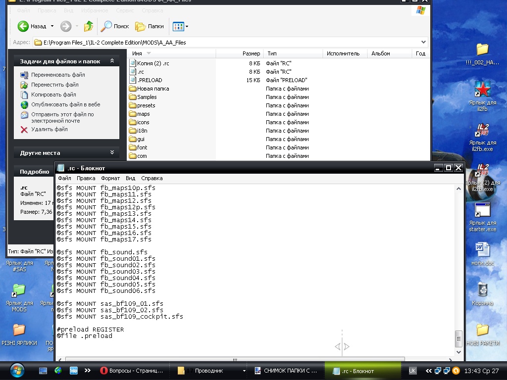Viewport: 507px width, 380px height.
Task: Expand quick launch overflow chevron
Action: point(87,370)
